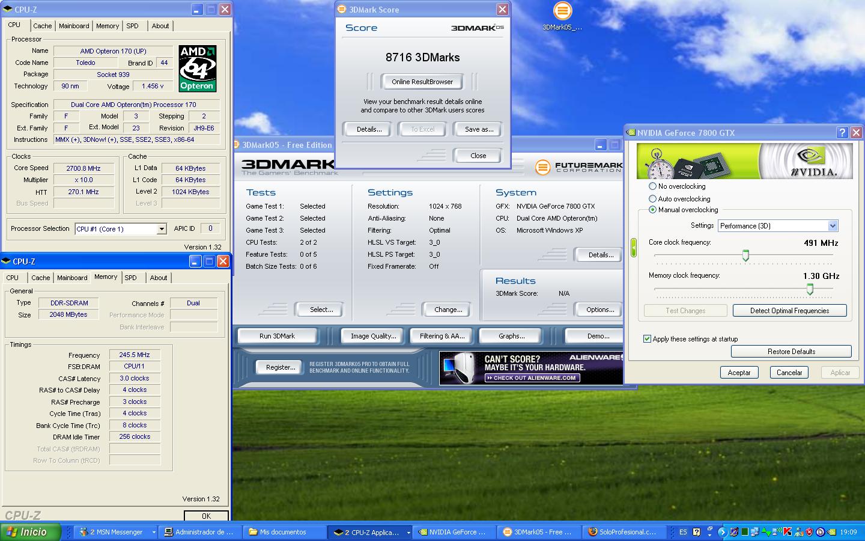Select the Auto overclocking radio option
865x541 pixels.
(652, 198)
